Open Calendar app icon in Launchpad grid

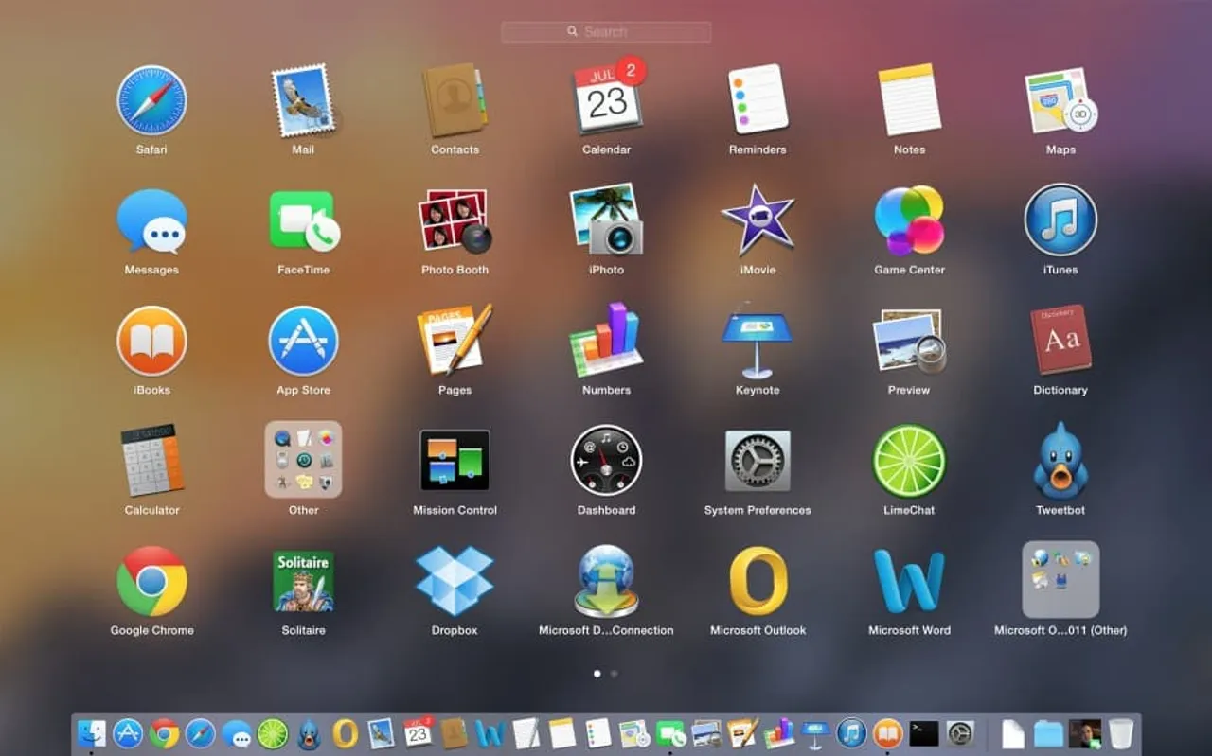[x=608, y=97]
